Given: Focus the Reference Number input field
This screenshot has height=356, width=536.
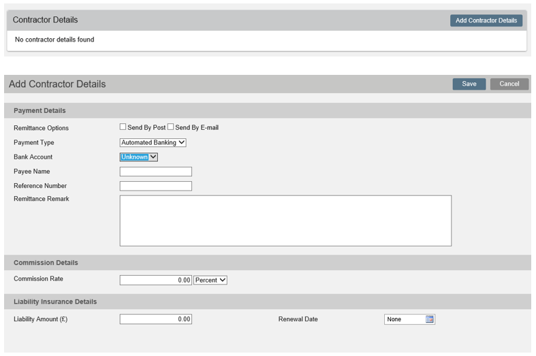Looking at the screenshot, I should point(155,186).
